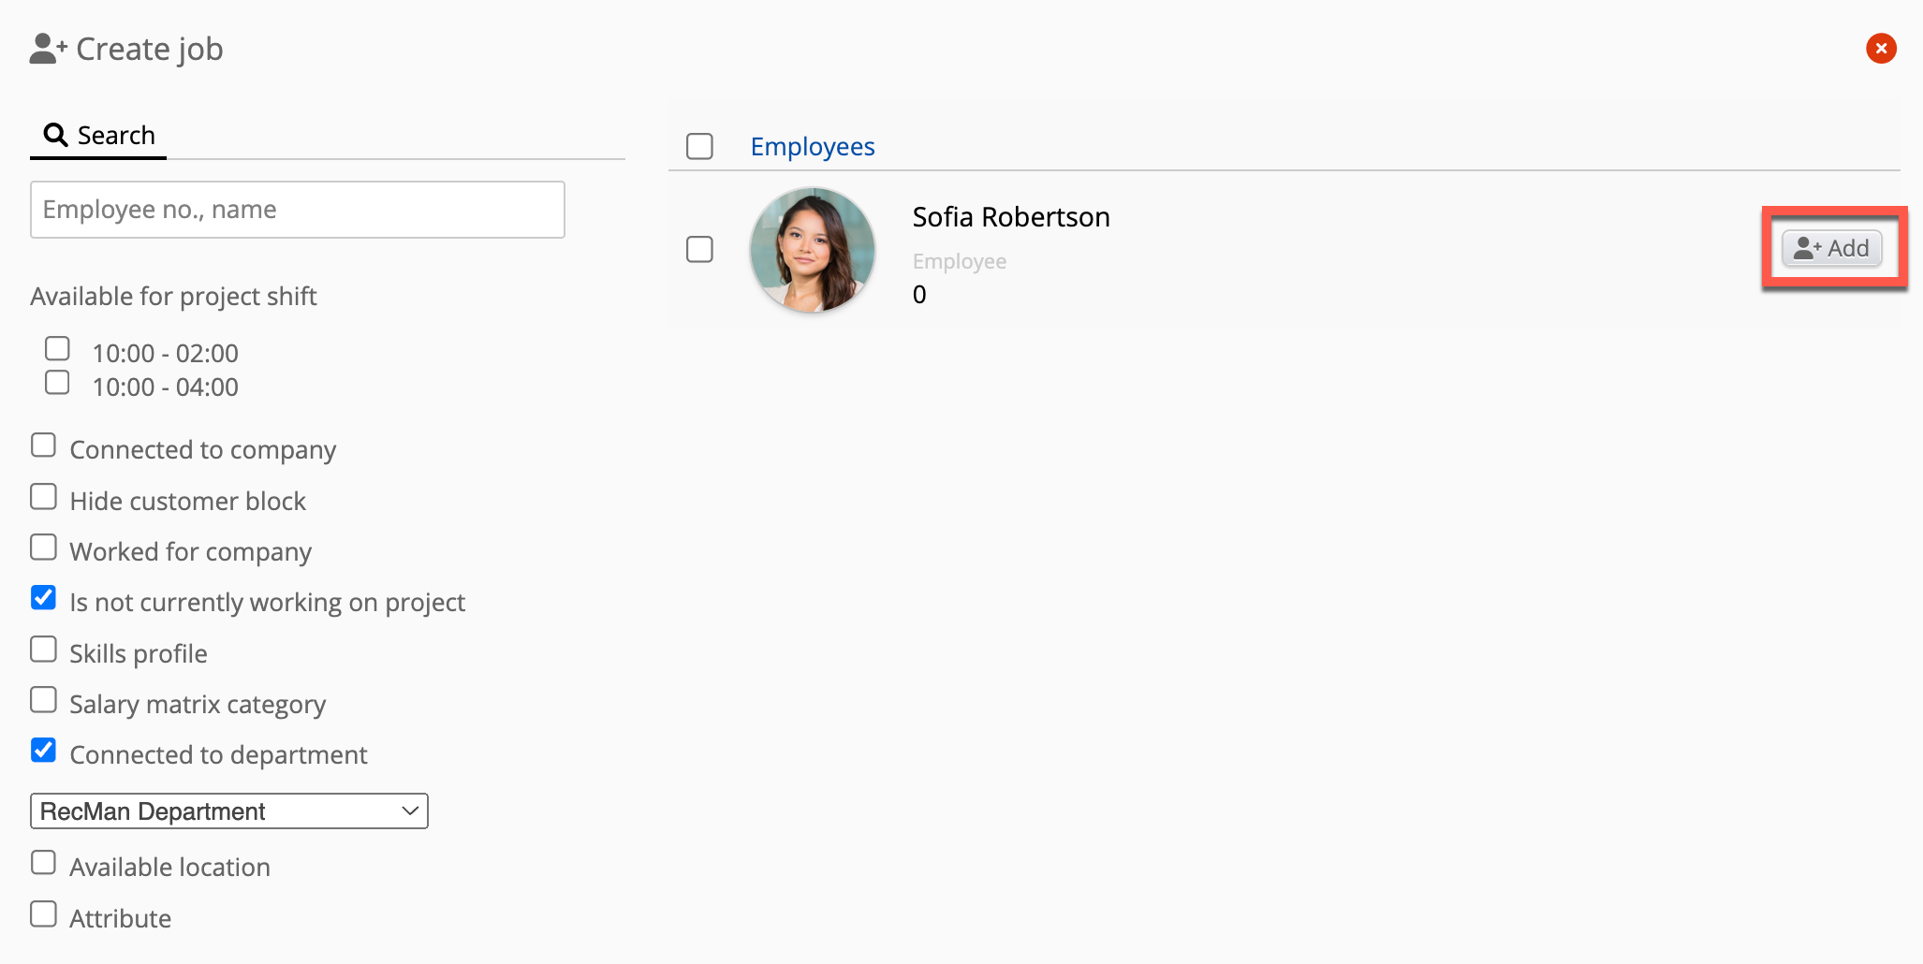Check Hide customer block option
The height and width of the screenshot is (964, 1923).
tap(44, 497)
